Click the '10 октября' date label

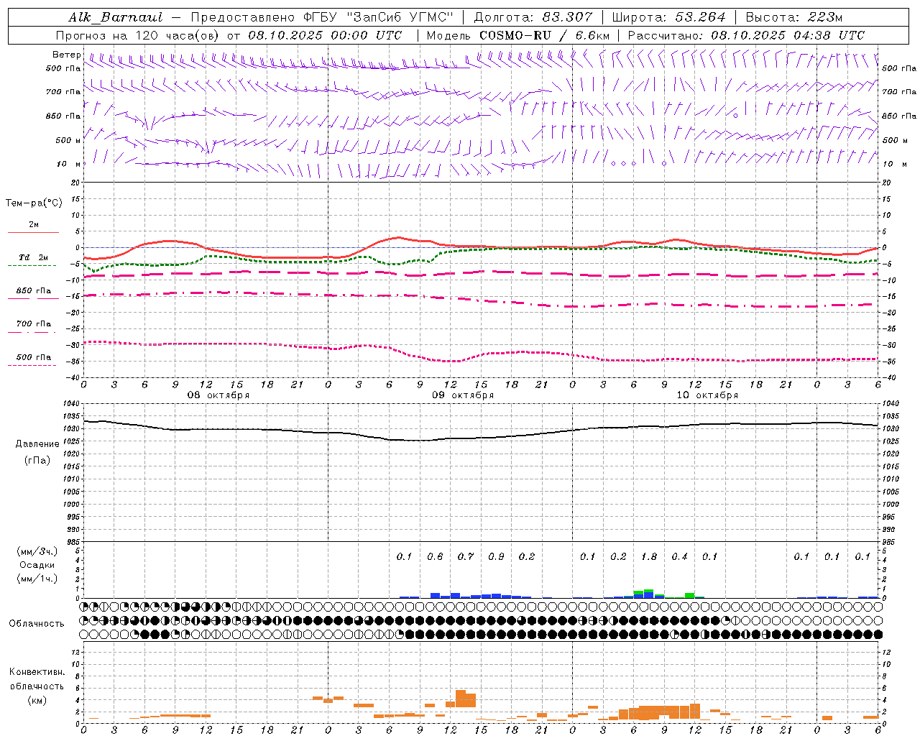point(707,395)
